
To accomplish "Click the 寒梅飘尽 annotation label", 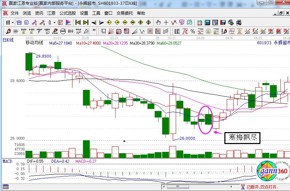I will (x=242, y=138).
